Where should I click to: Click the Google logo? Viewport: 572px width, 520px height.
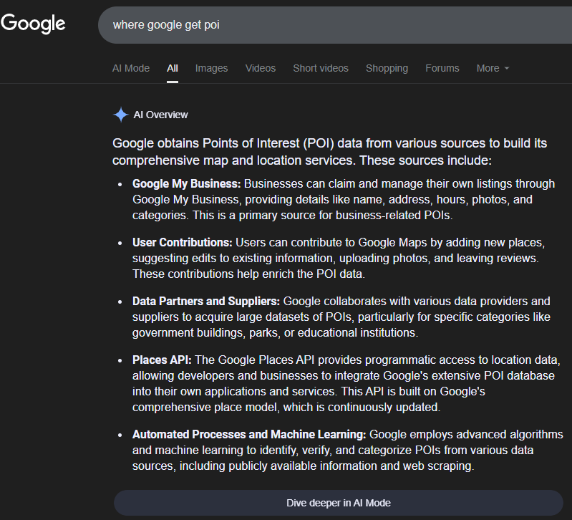(x=33, y=24)
